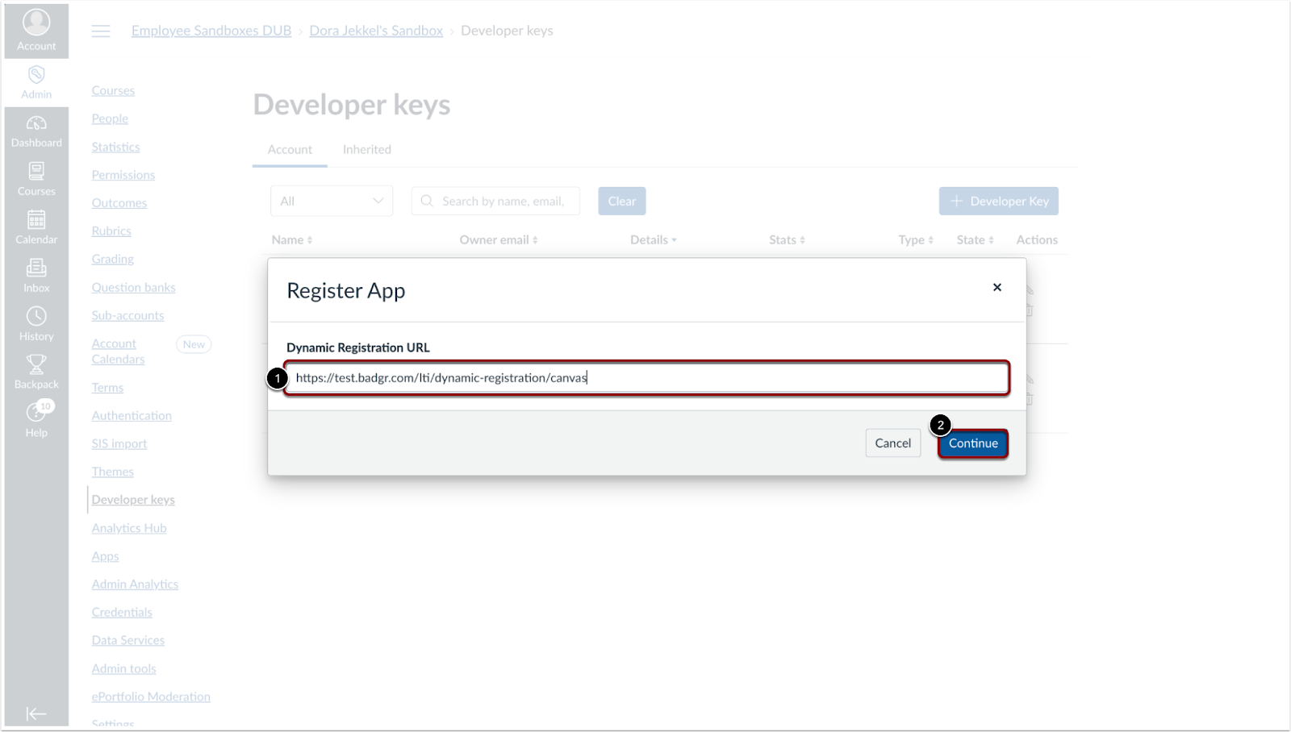This screenshot has width=1291, height=732.
Task: Collapse the sidebar with the bottom arrow
Action: click(x=36, y=713)
